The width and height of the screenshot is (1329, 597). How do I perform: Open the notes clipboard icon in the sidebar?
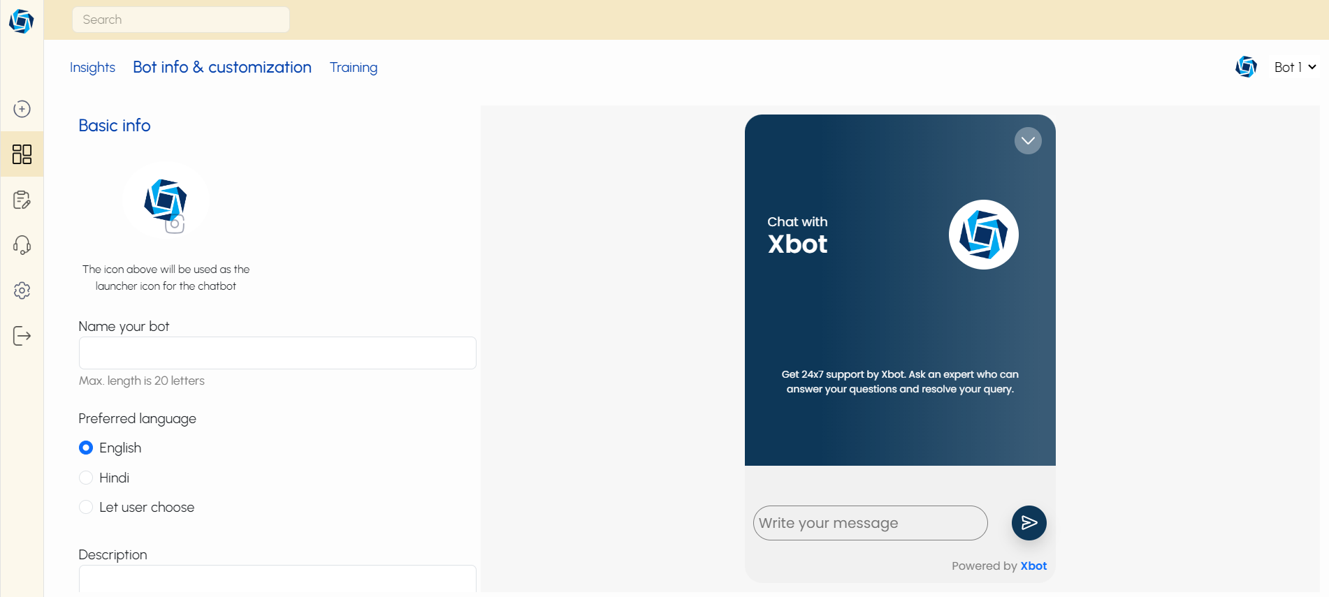coord(22,200)
